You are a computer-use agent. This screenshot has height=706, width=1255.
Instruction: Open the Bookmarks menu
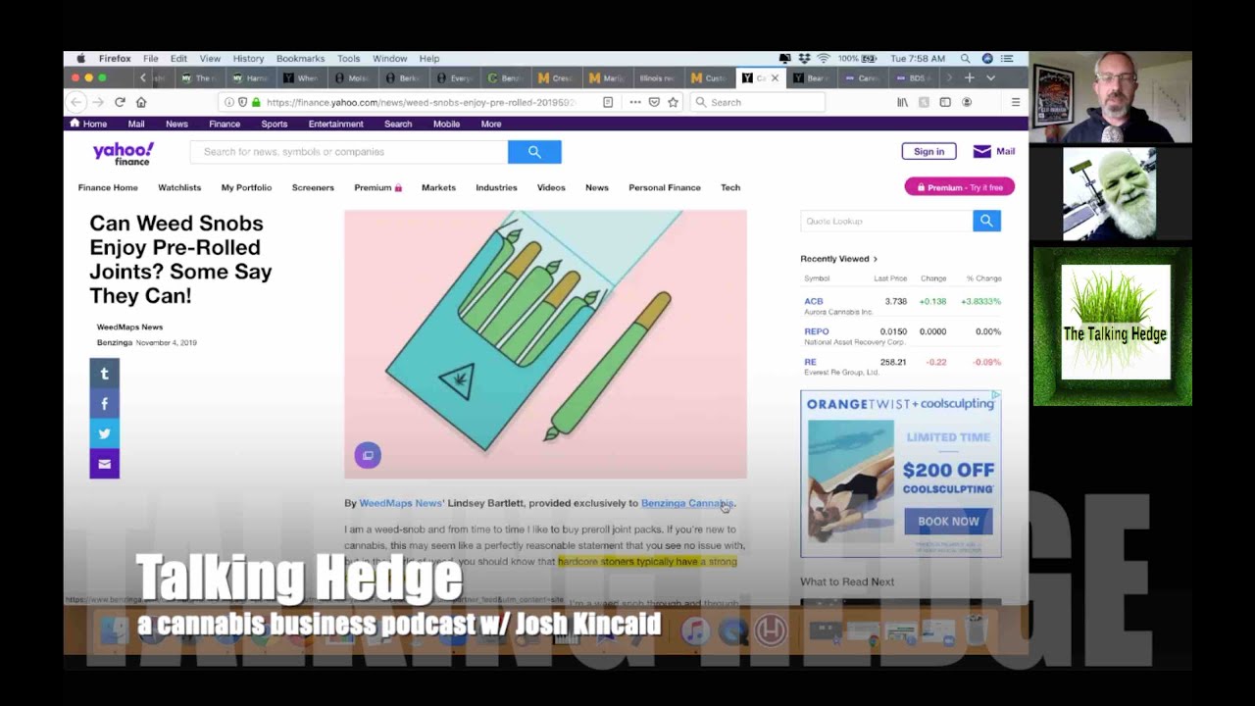pos(300,59)
